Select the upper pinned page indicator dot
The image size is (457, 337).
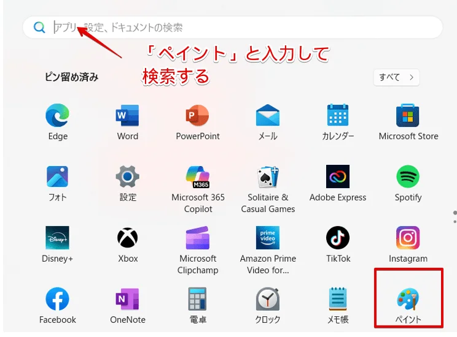tap(455, 213)
